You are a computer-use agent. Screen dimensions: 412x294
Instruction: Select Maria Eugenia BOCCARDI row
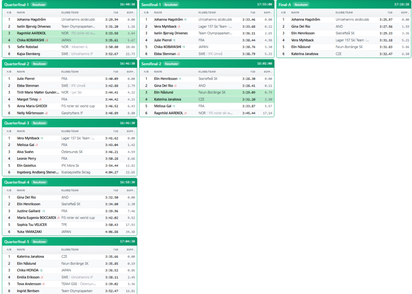[70, 218]
